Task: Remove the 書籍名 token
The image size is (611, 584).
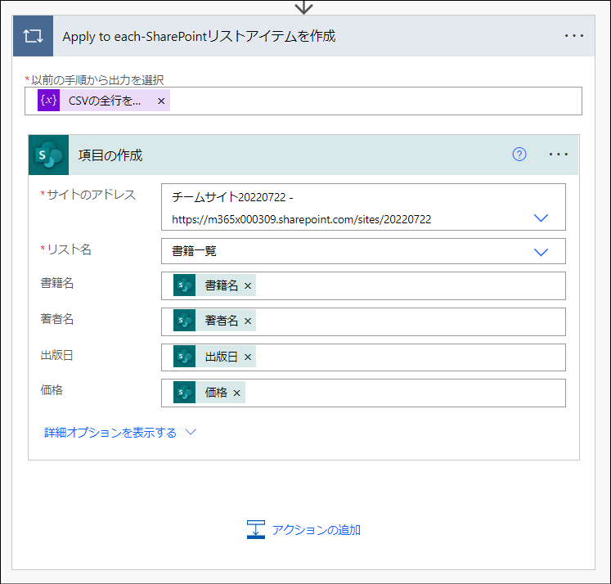Action: point(248,286)
